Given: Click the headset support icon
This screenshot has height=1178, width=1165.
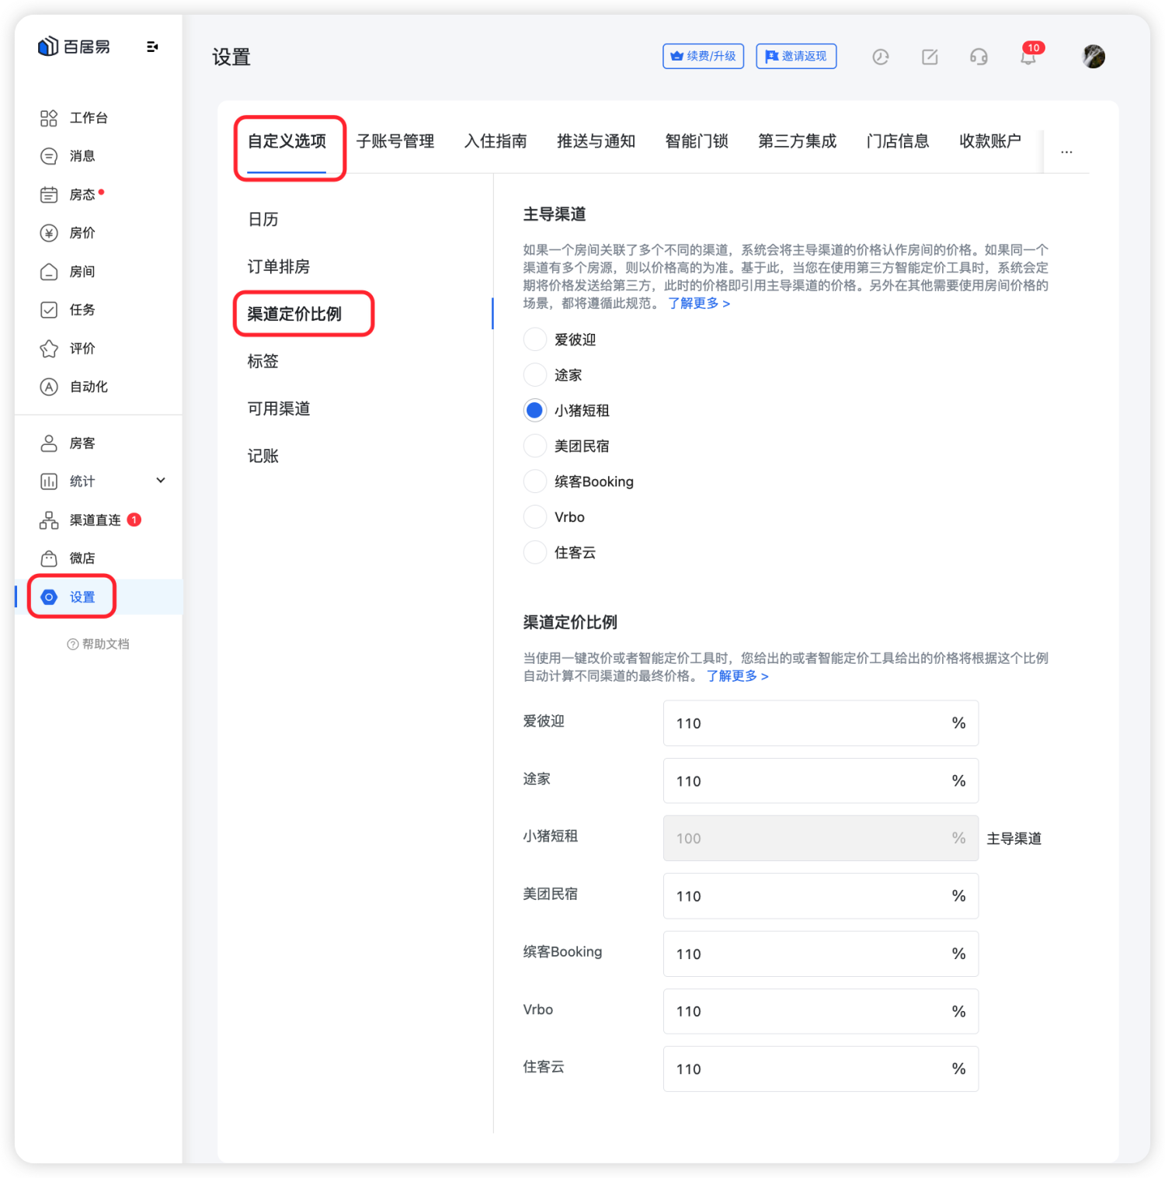Looking at the screenshot, I should point(979,57).
